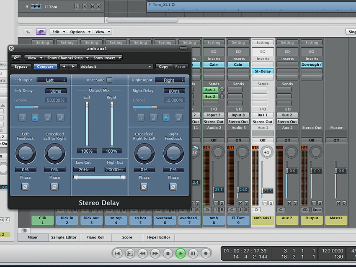Toggle the Bnce button on Output channel
This screenshot has height=267, width=356.
tap(317, 210)
